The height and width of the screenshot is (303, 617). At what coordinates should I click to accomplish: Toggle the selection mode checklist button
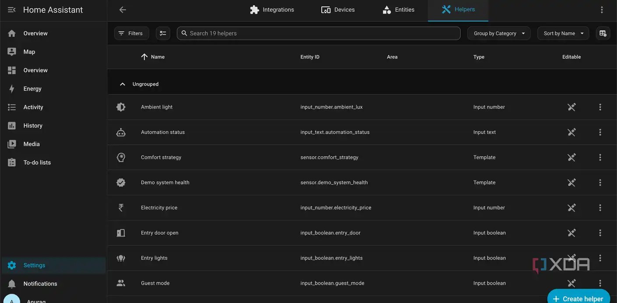[163, 33]
